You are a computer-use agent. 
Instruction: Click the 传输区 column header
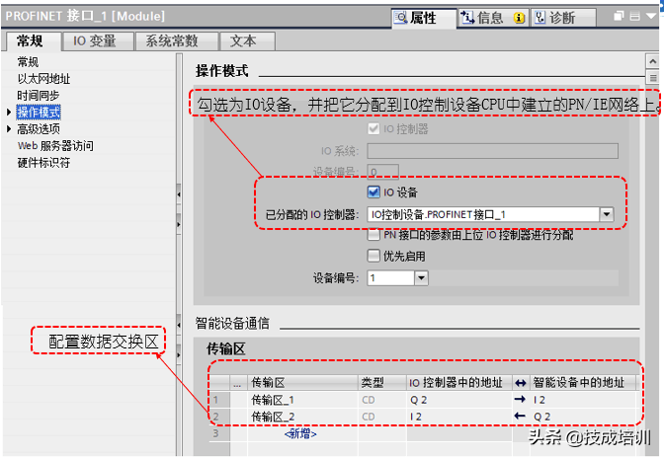[302, 382]
